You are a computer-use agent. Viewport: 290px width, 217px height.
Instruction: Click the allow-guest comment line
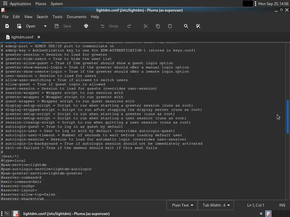53,84
